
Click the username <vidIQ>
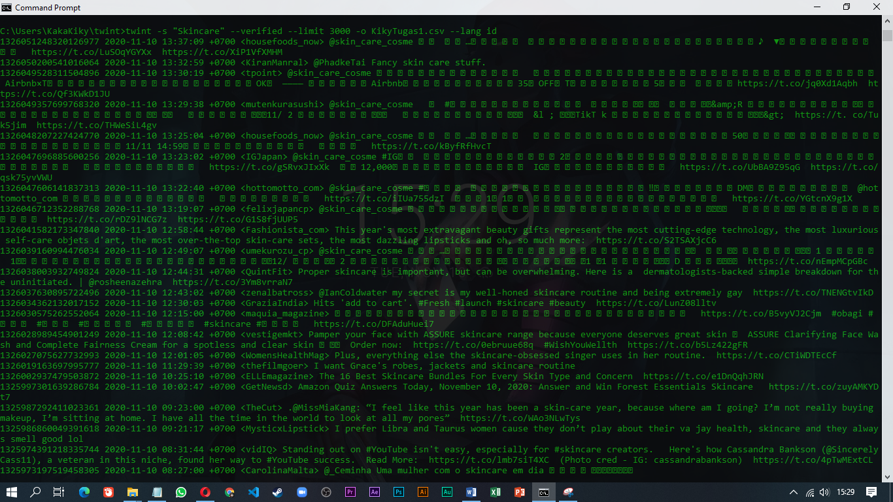(259, 450)
